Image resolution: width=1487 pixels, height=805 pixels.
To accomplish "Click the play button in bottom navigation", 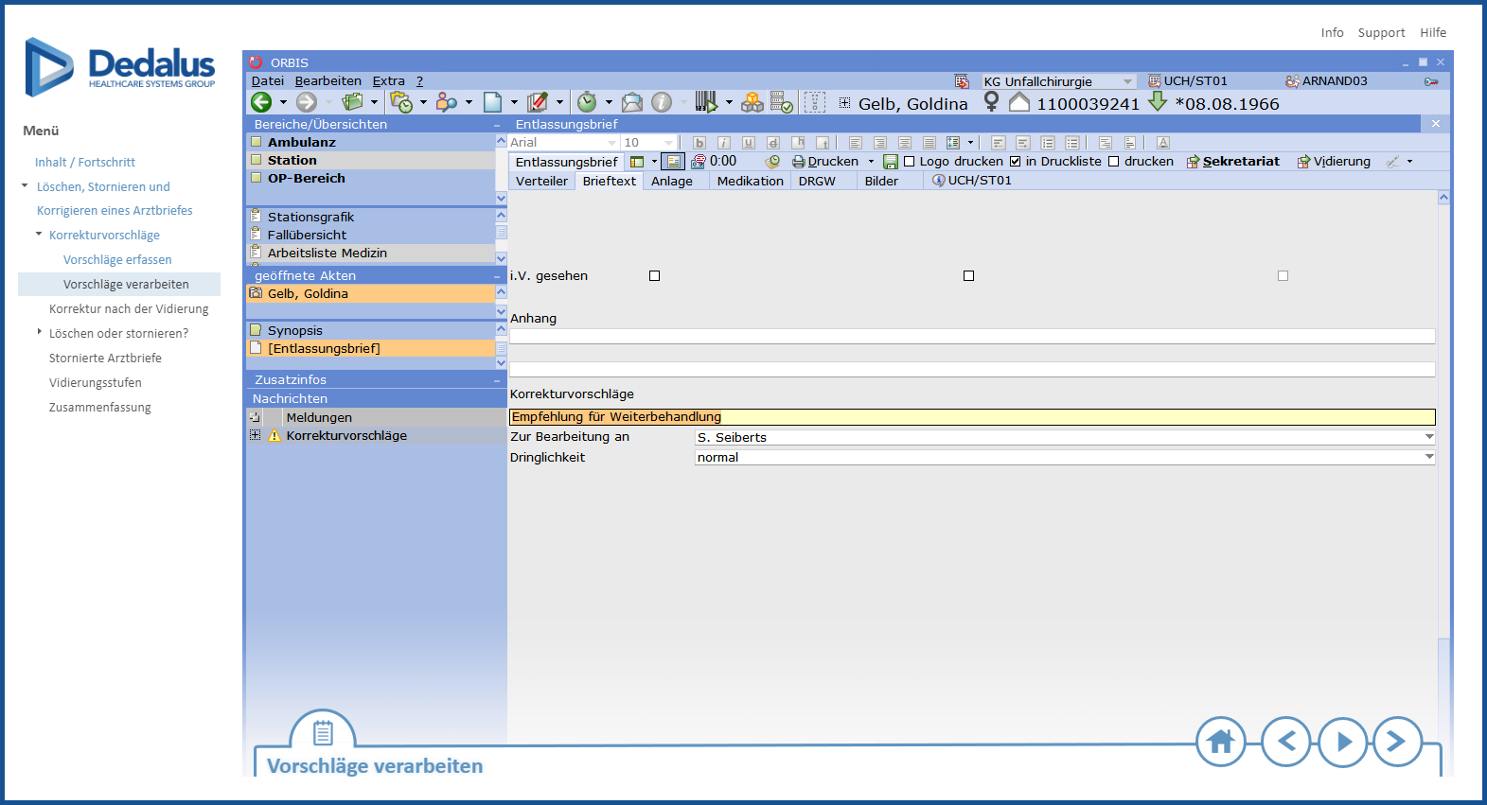I will point(1343,742).
